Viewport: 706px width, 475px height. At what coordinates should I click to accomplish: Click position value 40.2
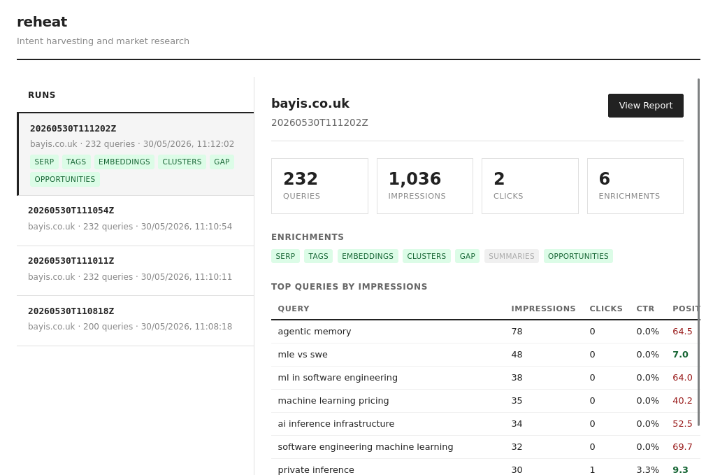pos(682,401)
